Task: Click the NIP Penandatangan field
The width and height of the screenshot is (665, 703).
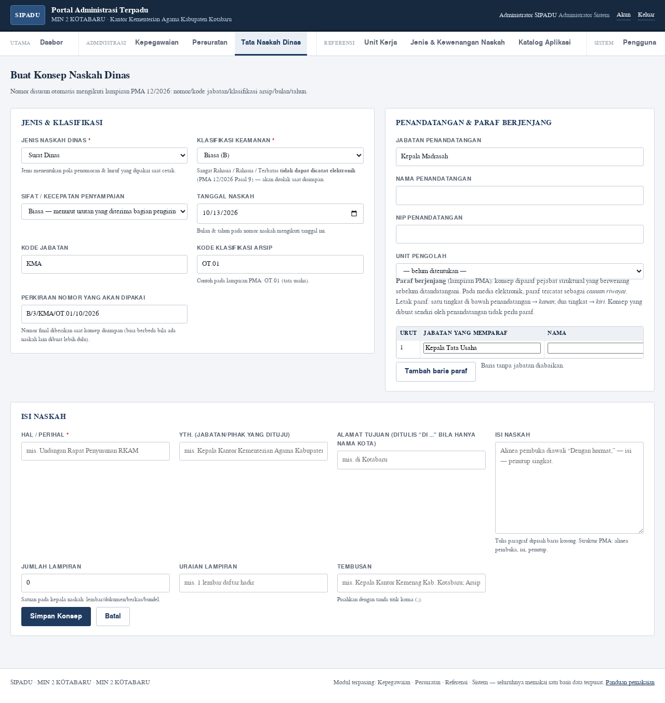Action: tap(520, 234)
